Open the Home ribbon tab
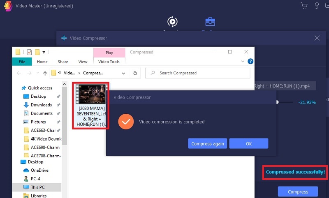Image resolution: width=329 pixels, height=198 pixels. pyautogui.click(x=42, y=62)
